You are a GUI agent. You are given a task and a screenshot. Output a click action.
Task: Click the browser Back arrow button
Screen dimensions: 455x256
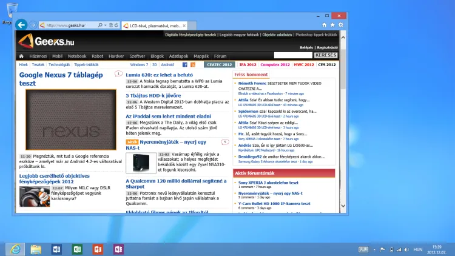[21, 25]
